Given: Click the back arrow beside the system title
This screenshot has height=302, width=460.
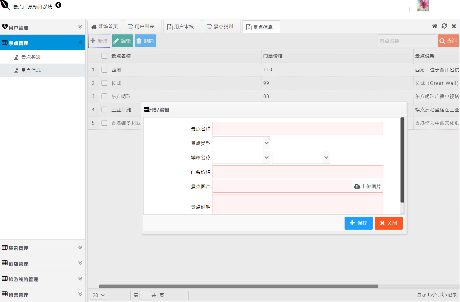Looking at the screenshot, I should point(58,5).
